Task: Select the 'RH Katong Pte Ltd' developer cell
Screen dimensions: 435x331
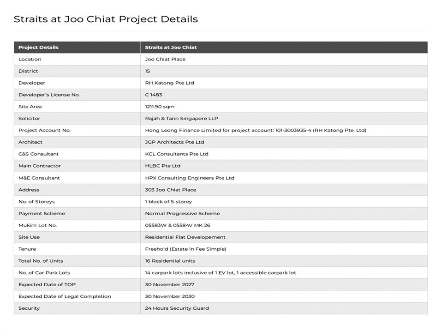Action: [x=169, y=83]
